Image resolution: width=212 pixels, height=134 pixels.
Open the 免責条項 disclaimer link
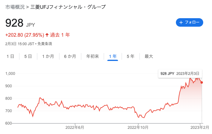point(45,44)
